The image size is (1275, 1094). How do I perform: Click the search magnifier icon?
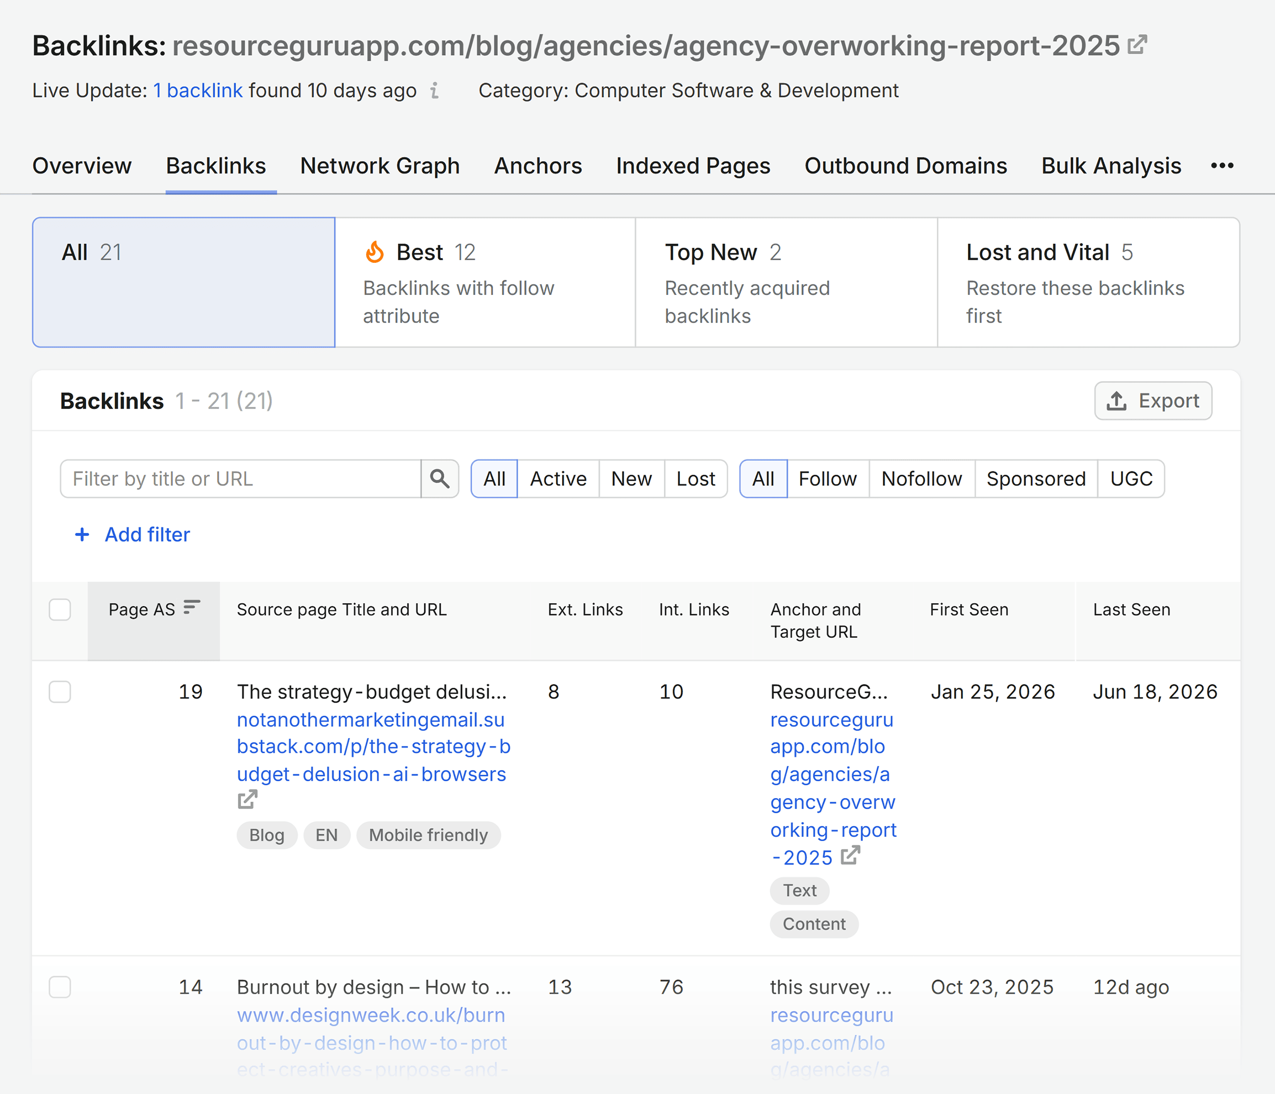(439, 478)
